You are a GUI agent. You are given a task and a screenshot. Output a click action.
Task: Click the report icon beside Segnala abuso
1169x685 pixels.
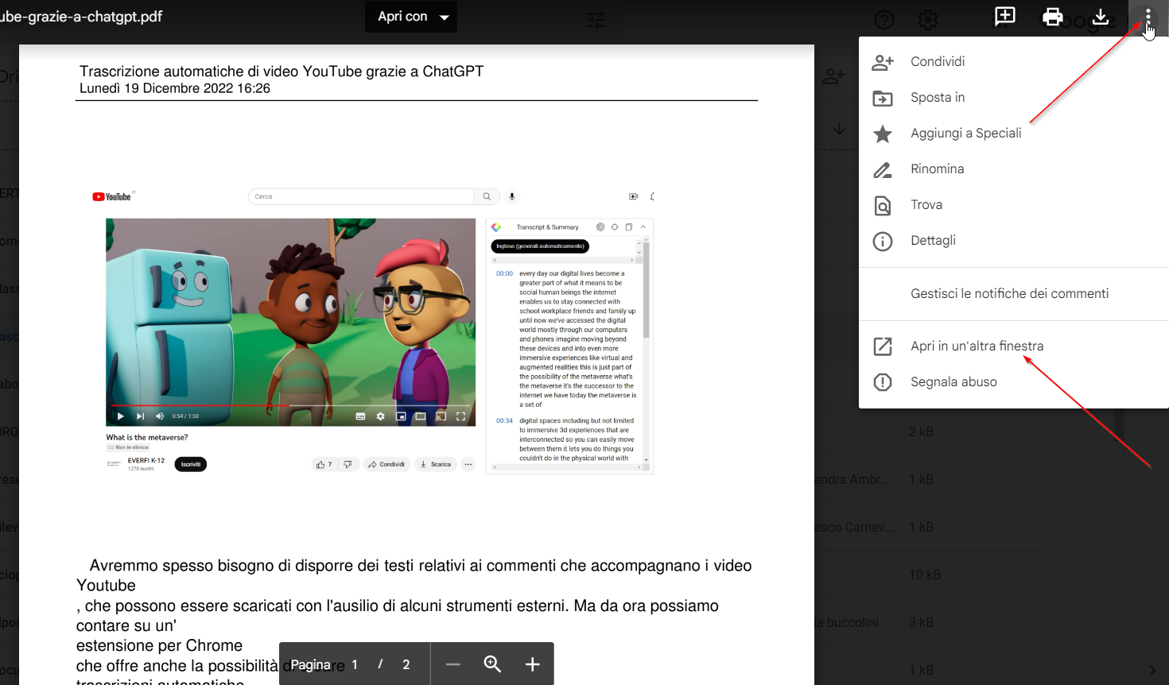coord(883,382)
